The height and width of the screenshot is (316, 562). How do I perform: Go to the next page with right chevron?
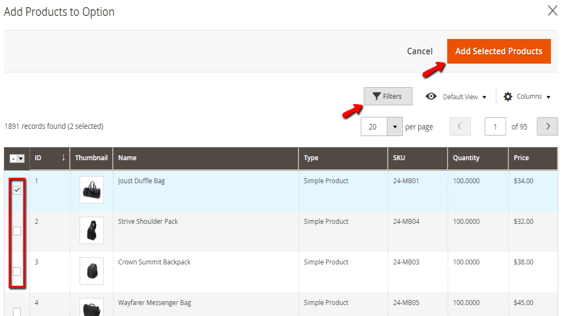coord(547,126)
